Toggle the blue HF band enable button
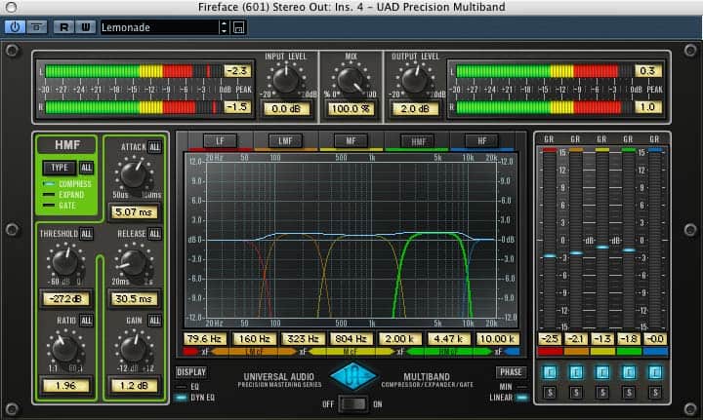The height and width of the screenshot is (420, 703). (655, 372)
